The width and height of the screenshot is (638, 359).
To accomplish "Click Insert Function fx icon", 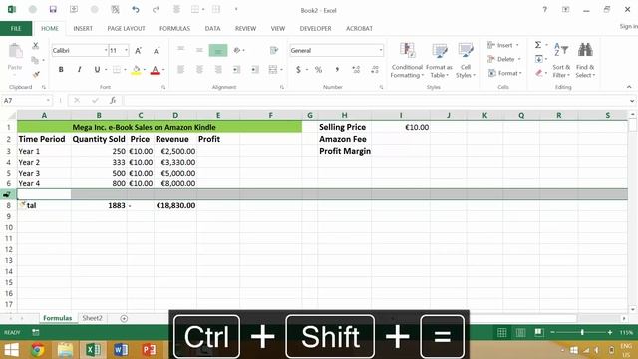I will (x=113, y=100).
